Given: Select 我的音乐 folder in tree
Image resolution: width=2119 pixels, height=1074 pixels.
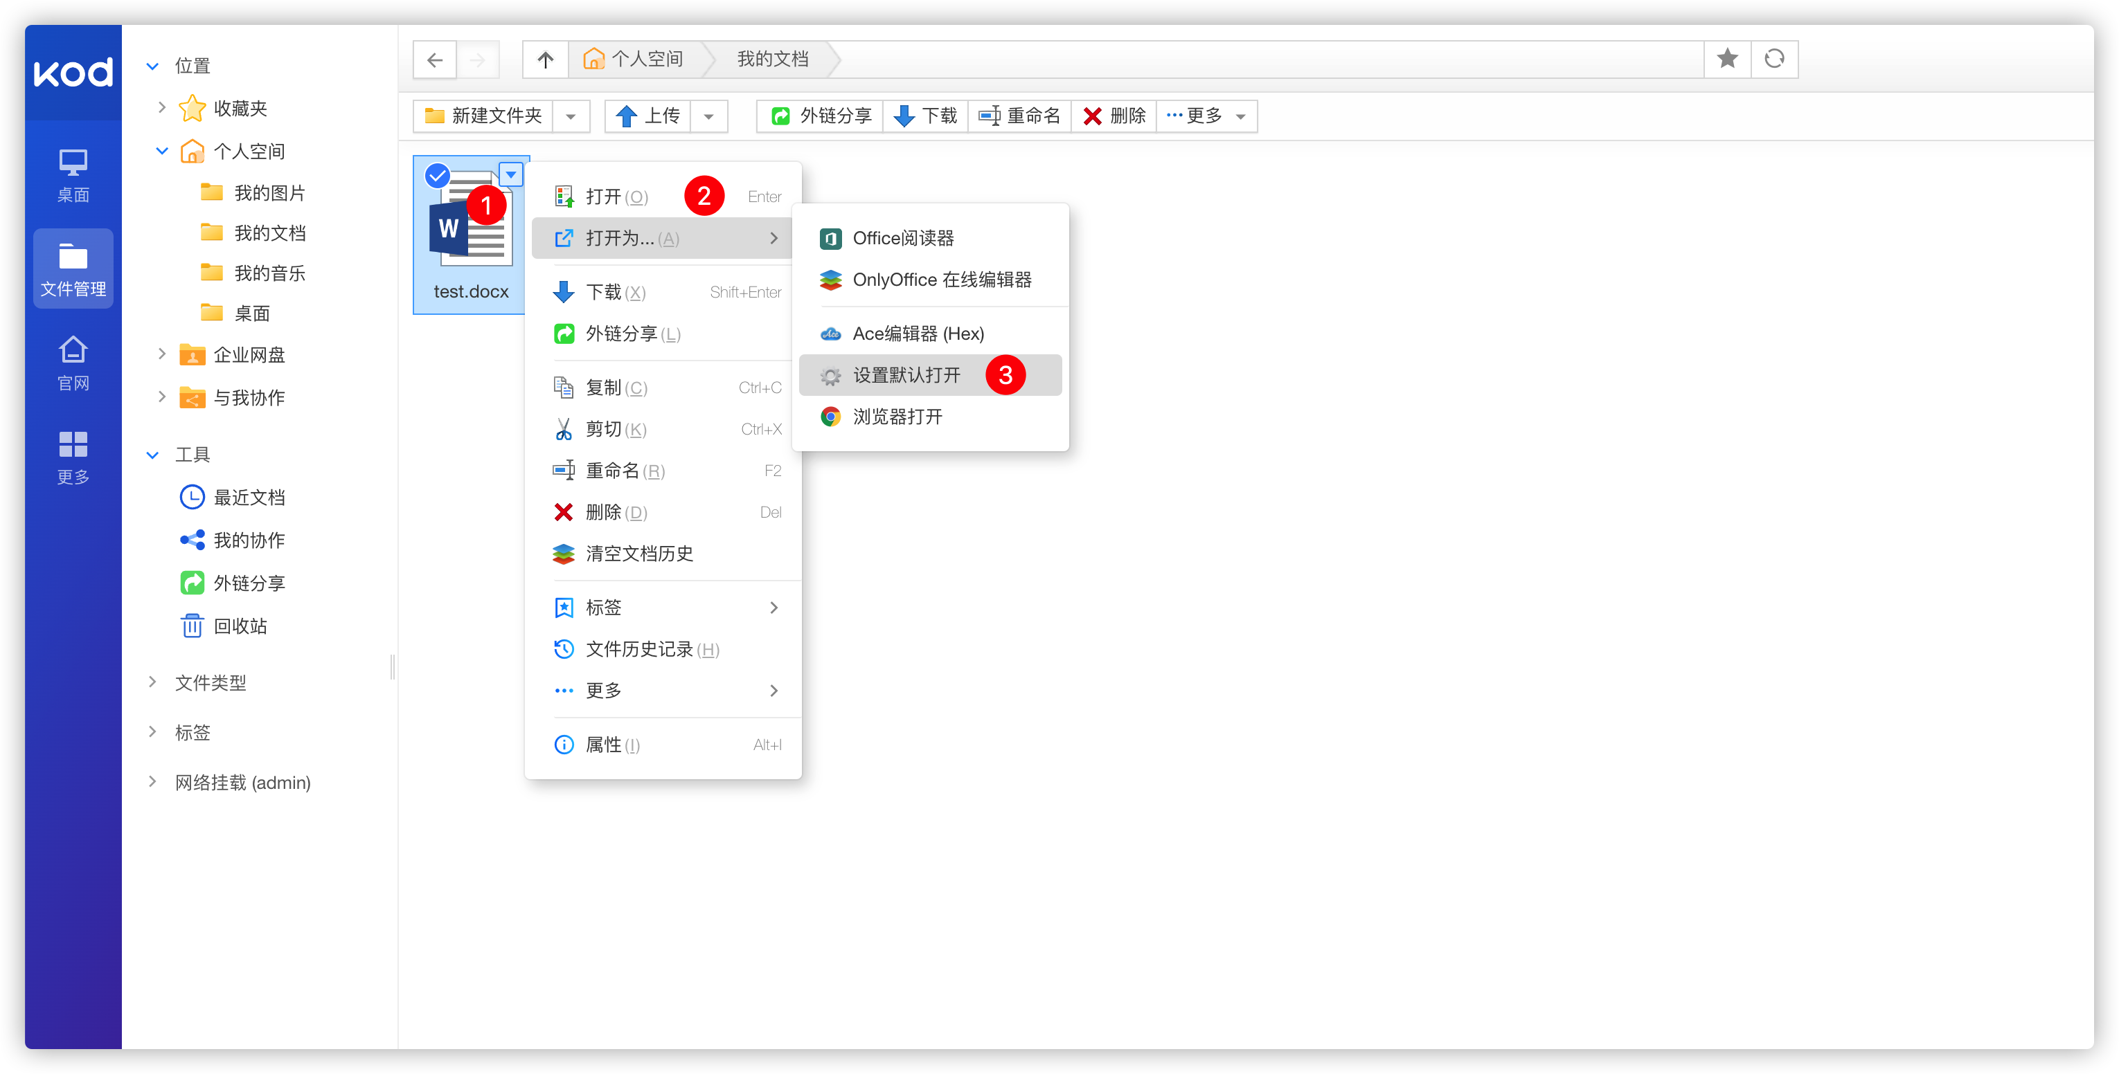Looking at the screenshot, I should coord(269,273).
